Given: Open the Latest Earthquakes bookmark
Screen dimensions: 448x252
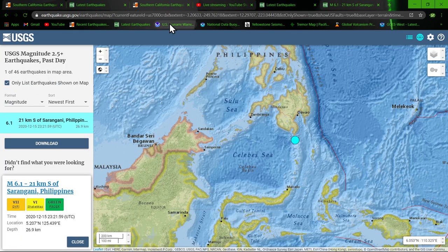Looking at the screenshot, I should tap(132, 24).
